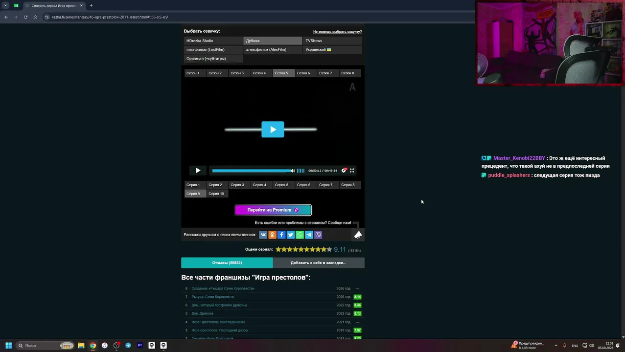Click 'Сообщи нам!' error report link
This screenshot has height=352, width=625.
pyautogui.click(x=340, y=222)
